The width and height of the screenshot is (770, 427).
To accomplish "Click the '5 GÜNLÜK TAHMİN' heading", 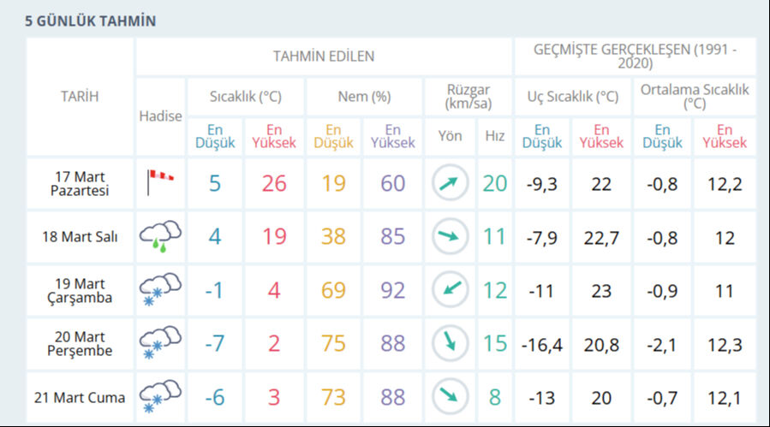I will (90, 21).
